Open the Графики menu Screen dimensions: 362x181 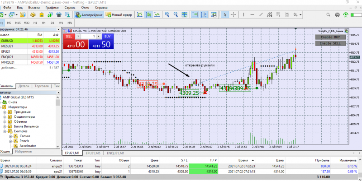(x=52, y=7)
